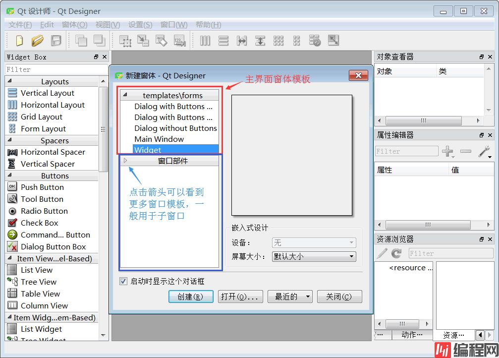This screenshot has height=358, width=499.
Task: Click the Lay Out Horizontally toolbar icon
Action: coord(205,41)
